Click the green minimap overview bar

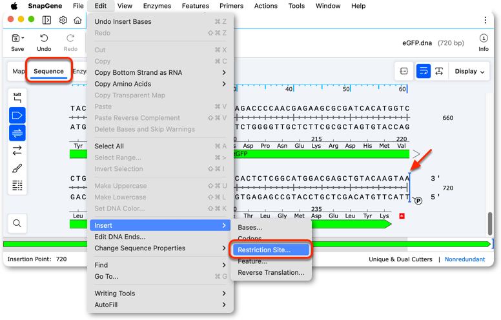[x=247, y=245]
